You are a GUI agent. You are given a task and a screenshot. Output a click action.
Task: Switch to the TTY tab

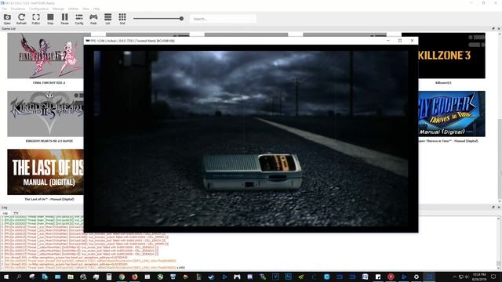[x=16, y=213]
